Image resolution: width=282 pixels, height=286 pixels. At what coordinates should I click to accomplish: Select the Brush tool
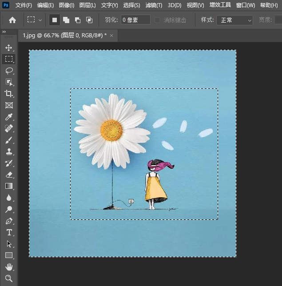[9, 140]
